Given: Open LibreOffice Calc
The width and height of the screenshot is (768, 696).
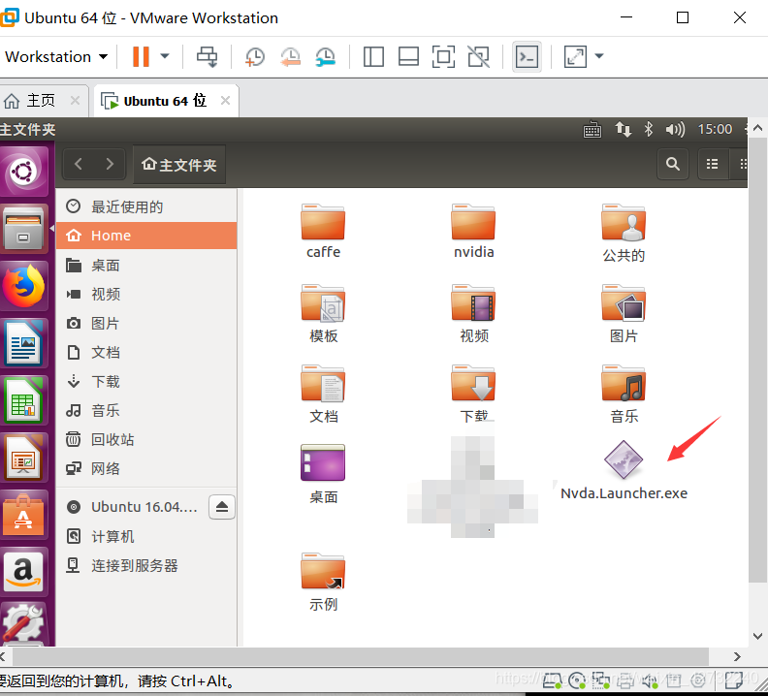Looking at the screenshot, I should click(23, 400).
